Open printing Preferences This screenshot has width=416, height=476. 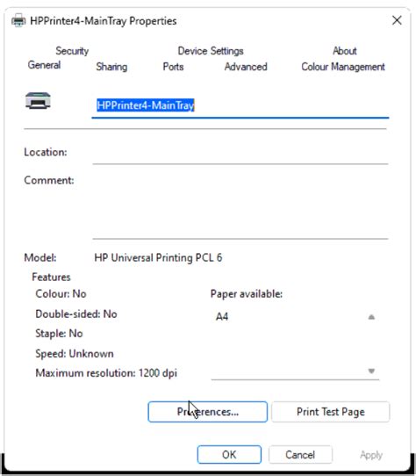coord(207,412)
